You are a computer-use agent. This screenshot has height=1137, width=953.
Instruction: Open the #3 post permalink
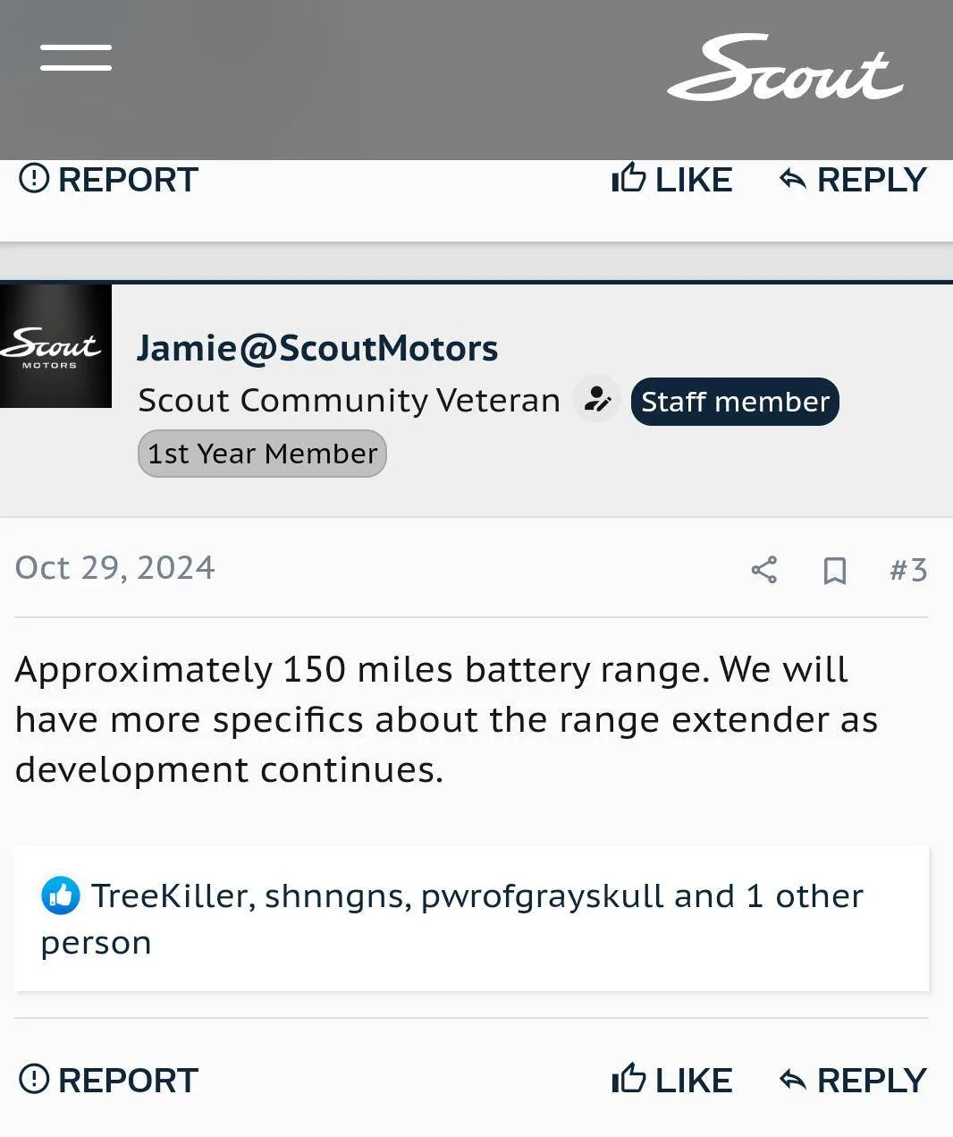[x=908, y=570]
